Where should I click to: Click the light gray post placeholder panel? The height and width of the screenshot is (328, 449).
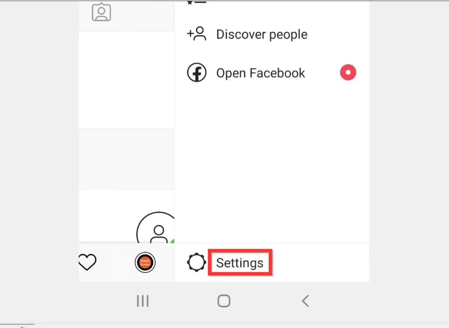(127, 159)
